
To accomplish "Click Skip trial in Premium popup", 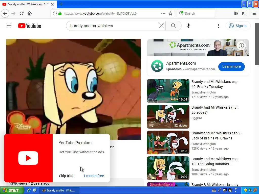I will 66,176.
